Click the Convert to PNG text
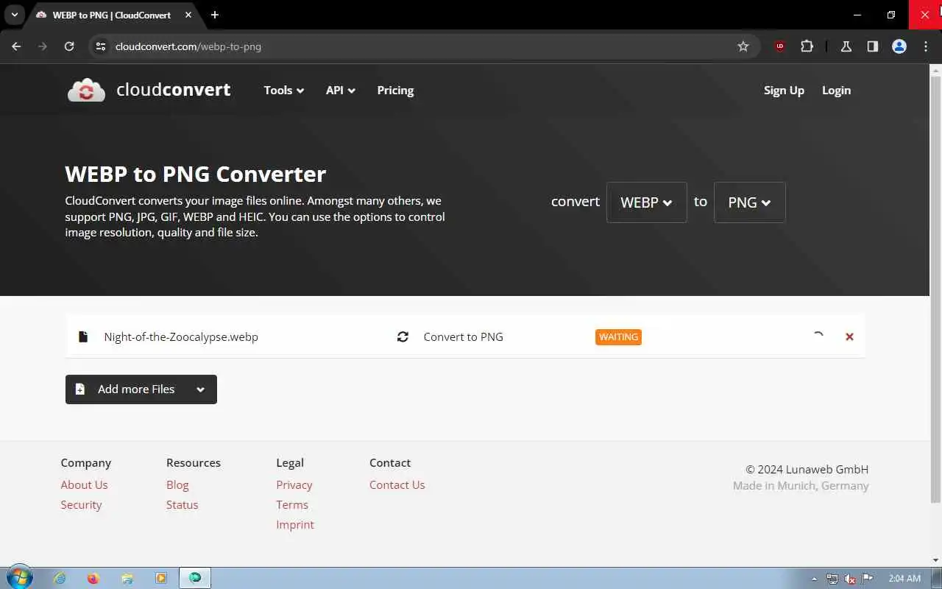This screenshot has height=589, width=942. coord(463,336)
